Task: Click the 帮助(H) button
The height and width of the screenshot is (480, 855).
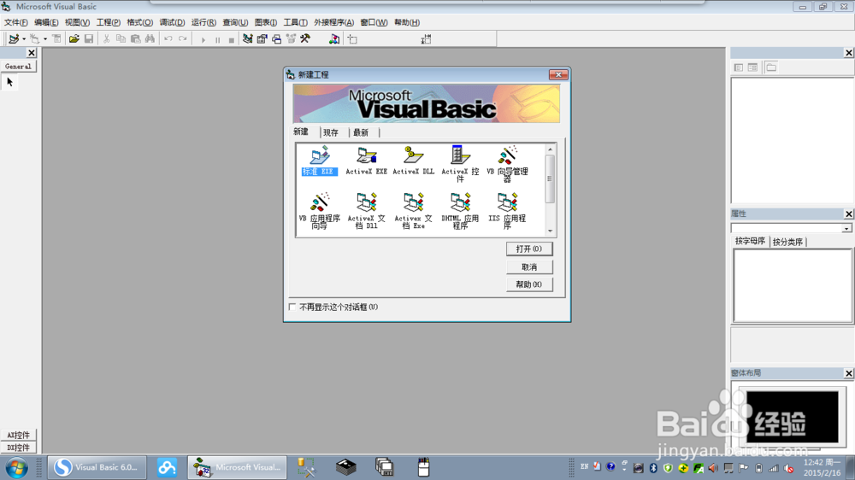Action: coord(529,284)
